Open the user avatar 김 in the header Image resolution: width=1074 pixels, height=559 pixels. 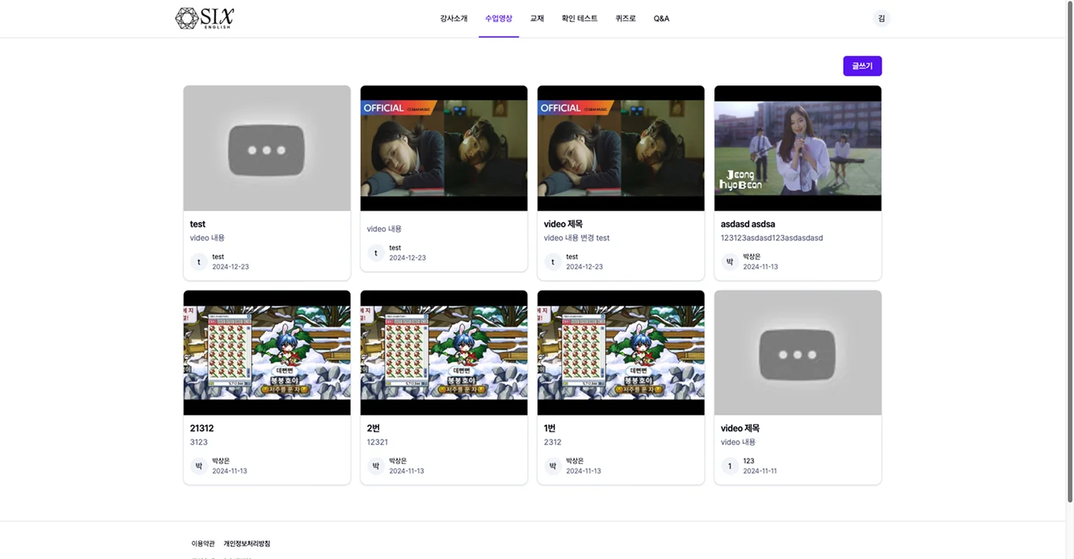pos(881,19)
